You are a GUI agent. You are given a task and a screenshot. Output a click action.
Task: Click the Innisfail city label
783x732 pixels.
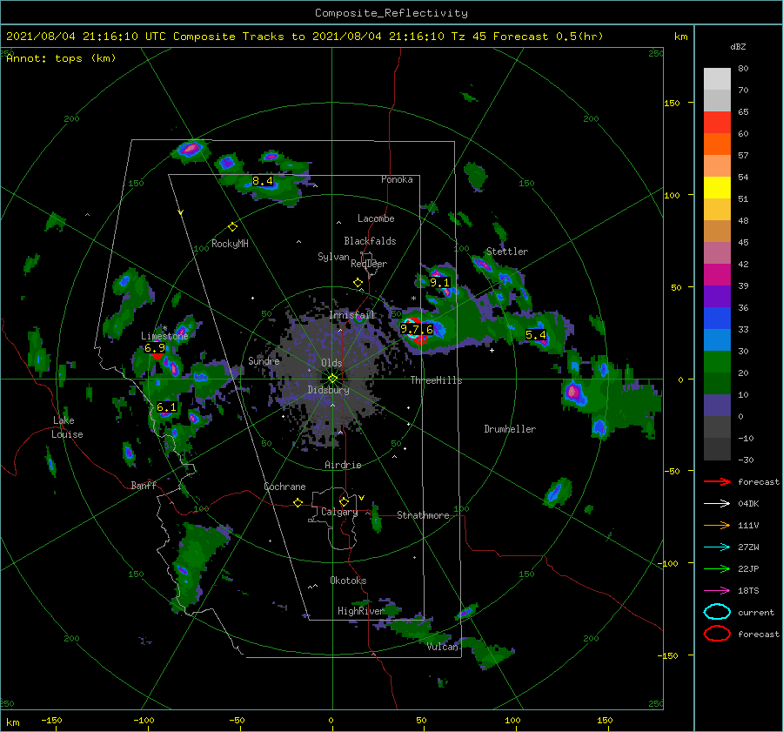coord(352,315)
